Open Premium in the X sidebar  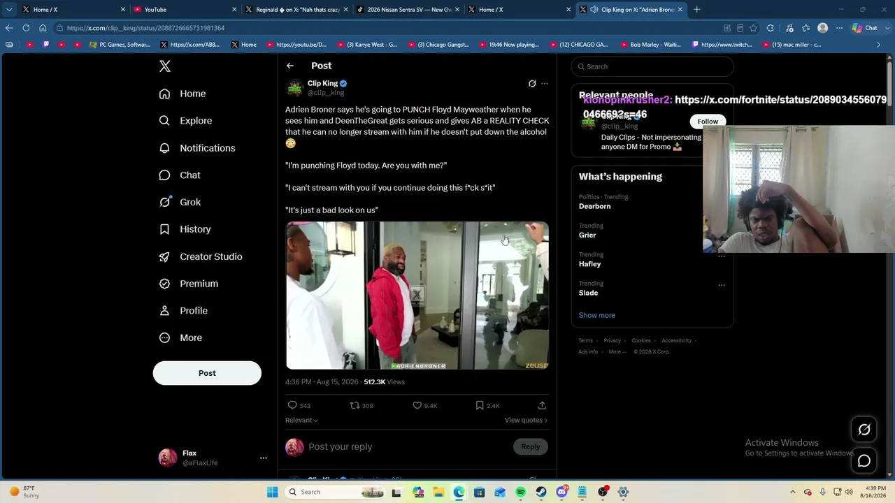click(189, 284)
